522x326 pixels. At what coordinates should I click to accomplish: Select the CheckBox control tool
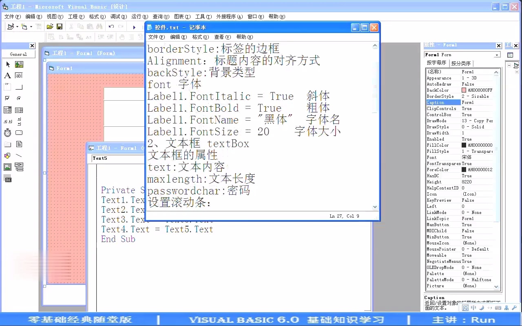point(8,98)
